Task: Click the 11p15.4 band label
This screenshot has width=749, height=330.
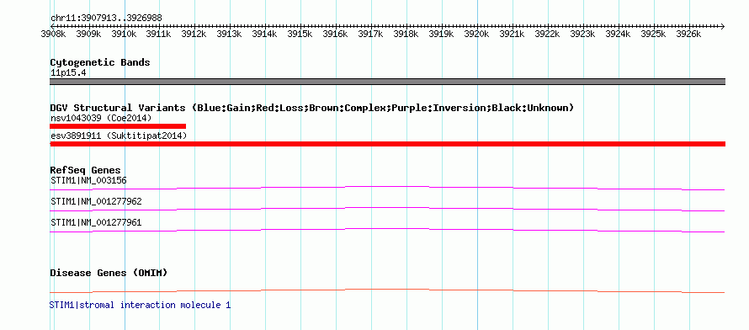Action: tap(68, 73)
